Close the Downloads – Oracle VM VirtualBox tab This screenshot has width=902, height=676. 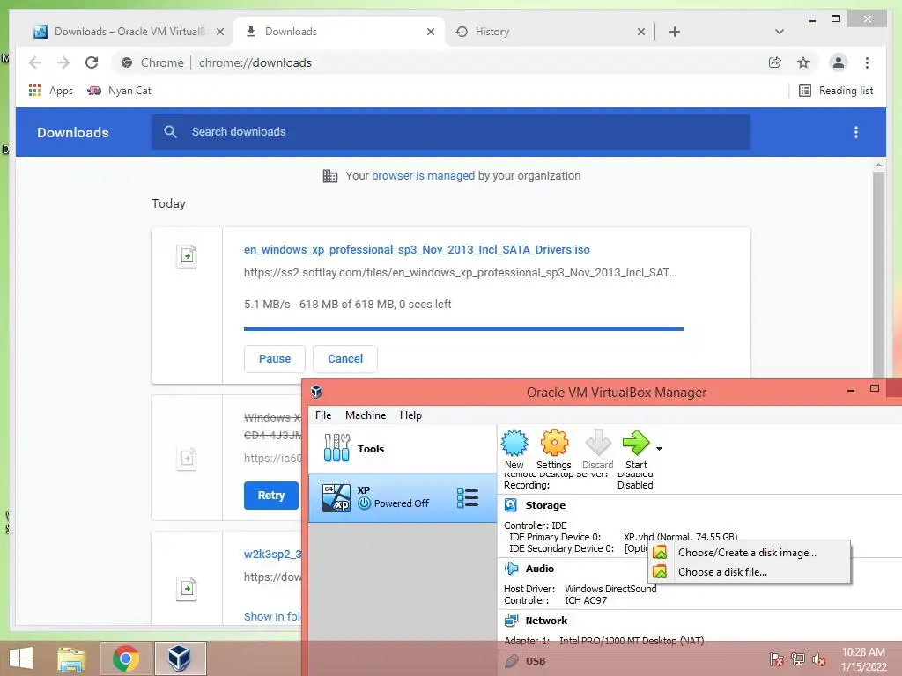tap(219, 32)
